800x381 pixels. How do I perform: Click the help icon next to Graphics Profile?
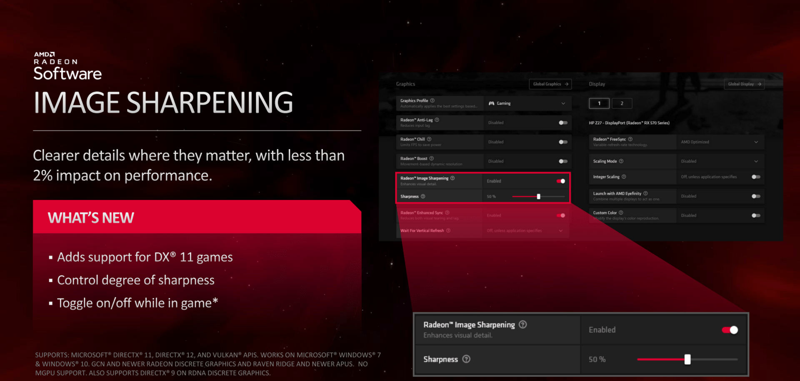tap(432, 100)
